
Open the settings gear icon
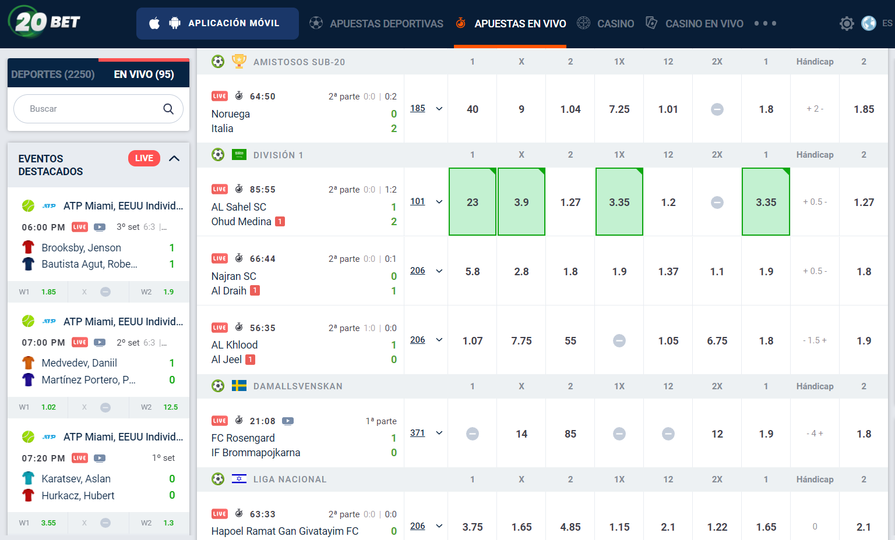(847, 23)
